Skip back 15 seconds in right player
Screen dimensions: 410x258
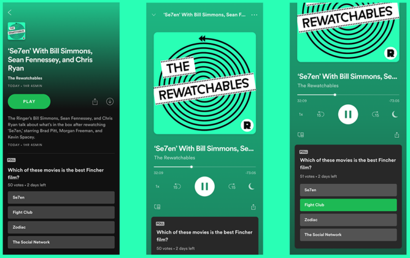(320, 115)
